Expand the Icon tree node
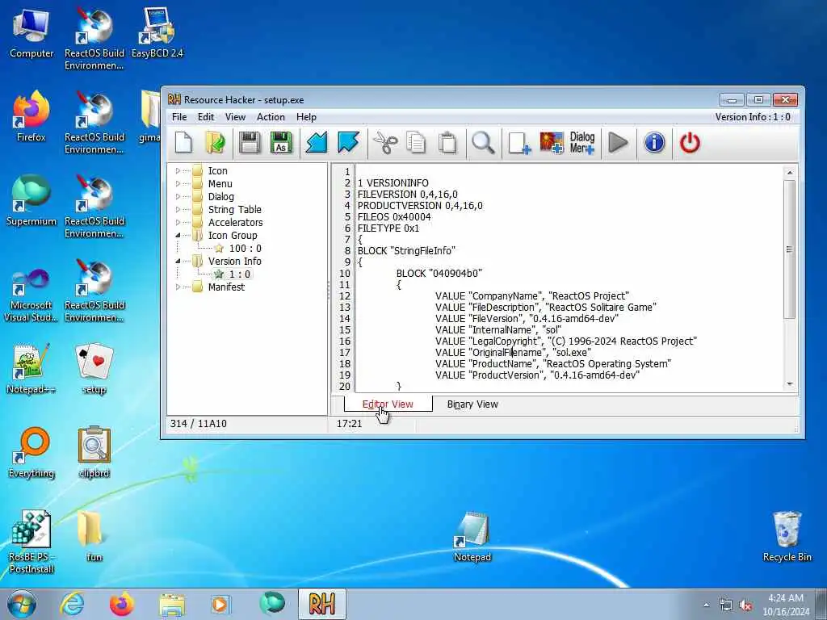This screenshot has width=827, height=620. point(178,171)
